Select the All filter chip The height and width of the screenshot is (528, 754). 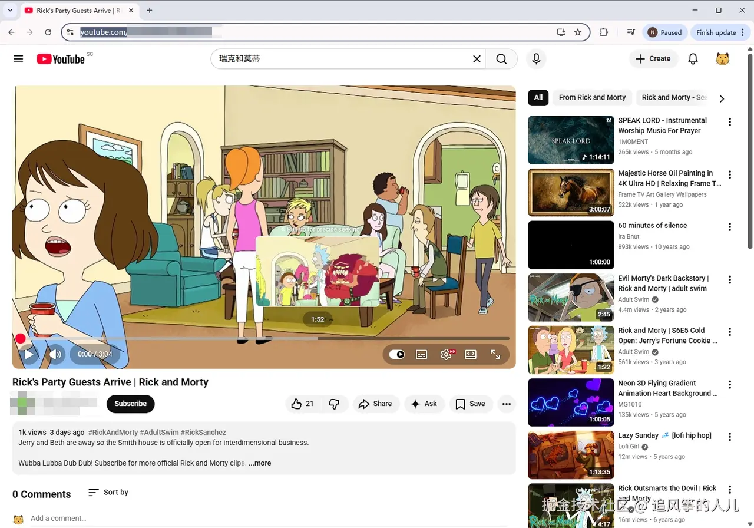coord(538,98)
